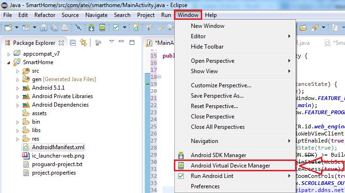Click the appcompat_v7 project icon
This screenshot has width=345, height=193.
17,53
